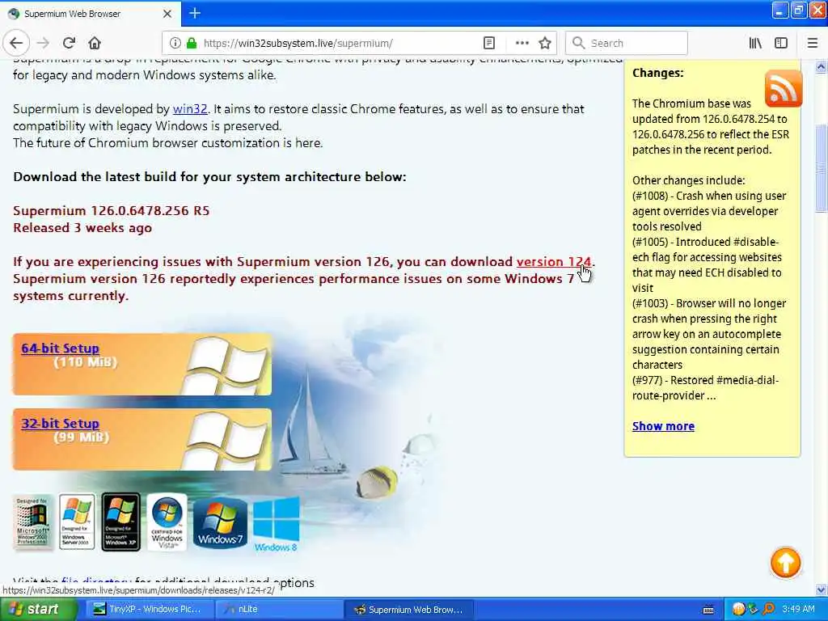Click the orange RSS feed icon
828x621 pixels.
(783, 88)
